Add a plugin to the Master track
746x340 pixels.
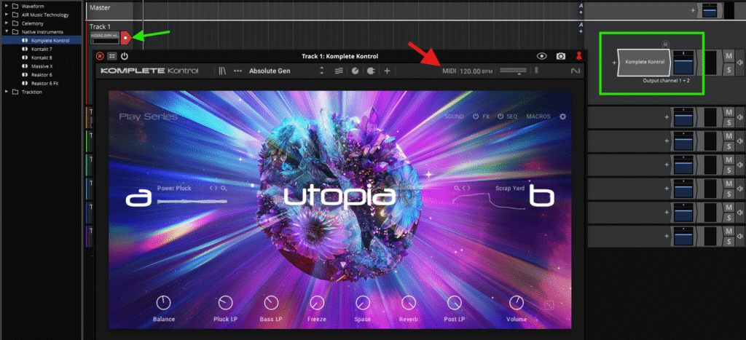(693, 9)
